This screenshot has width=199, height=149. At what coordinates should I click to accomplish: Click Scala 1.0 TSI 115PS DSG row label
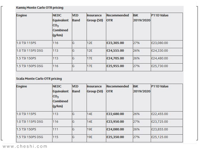coord(30,122)
